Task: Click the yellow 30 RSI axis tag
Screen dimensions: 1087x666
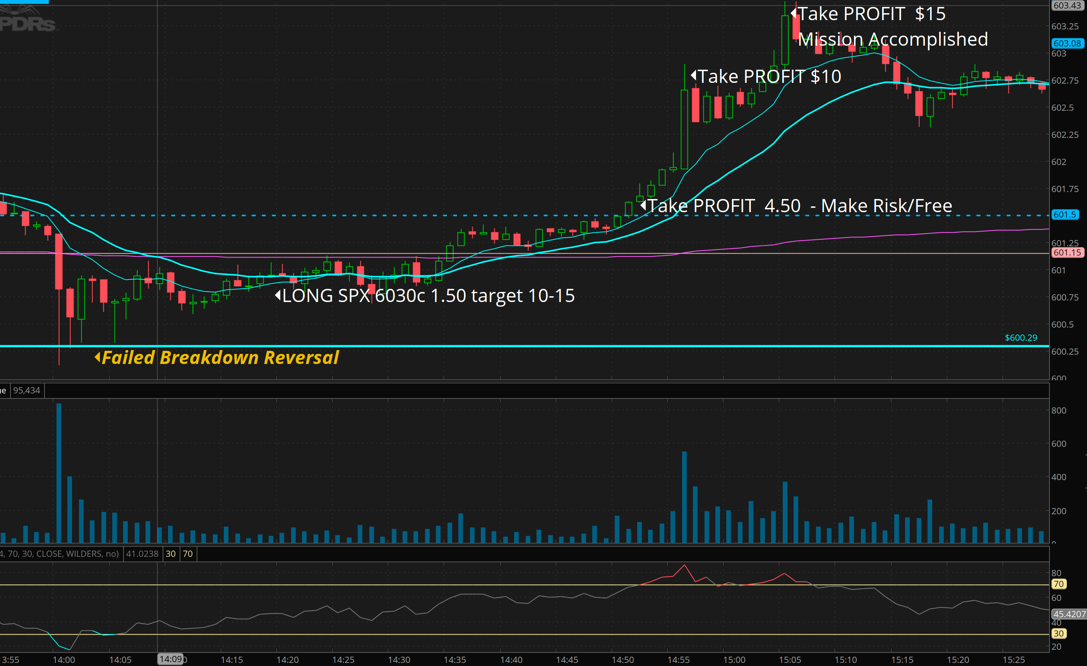Action: pyautogui.click(x=1058, y=633)
